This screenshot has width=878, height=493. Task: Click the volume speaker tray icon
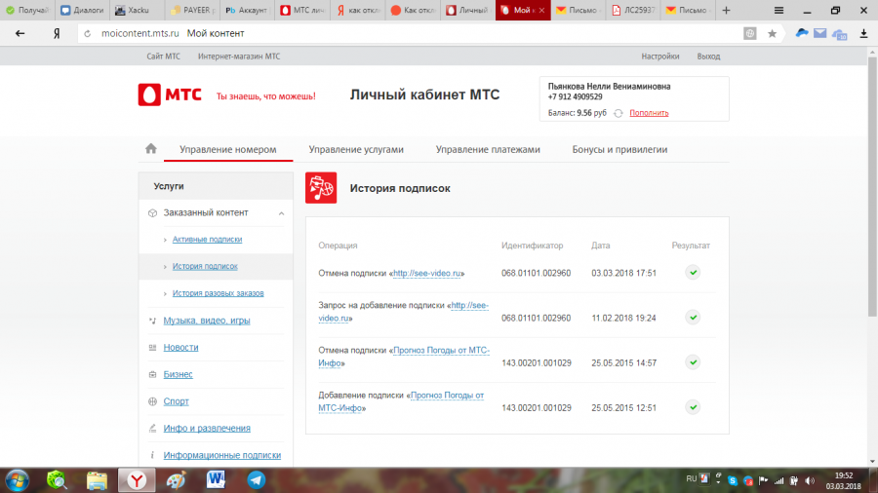(811, 480)
